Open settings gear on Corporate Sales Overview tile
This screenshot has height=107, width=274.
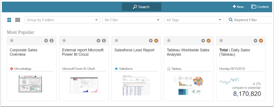click(x=46, y=40)
